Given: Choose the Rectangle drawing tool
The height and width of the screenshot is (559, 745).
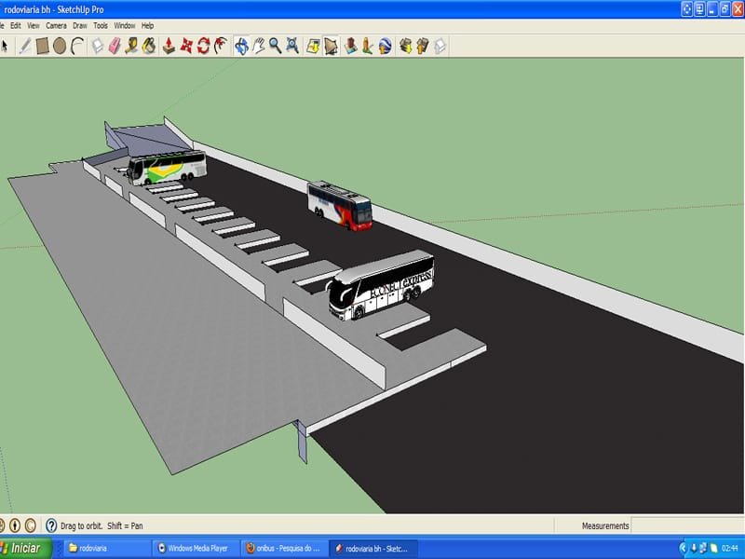Looking at the screenshot, I should pyautogui.click(x=43, y=46).
